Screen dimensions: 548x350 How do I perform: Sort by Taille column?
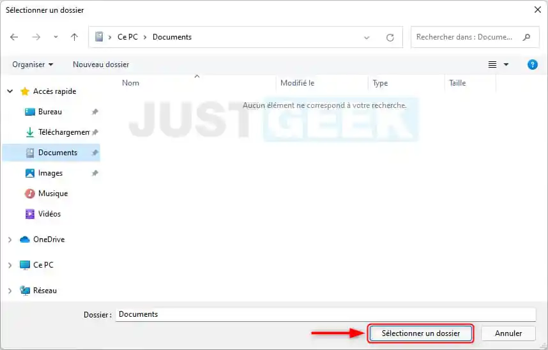[x=457, y=83]
